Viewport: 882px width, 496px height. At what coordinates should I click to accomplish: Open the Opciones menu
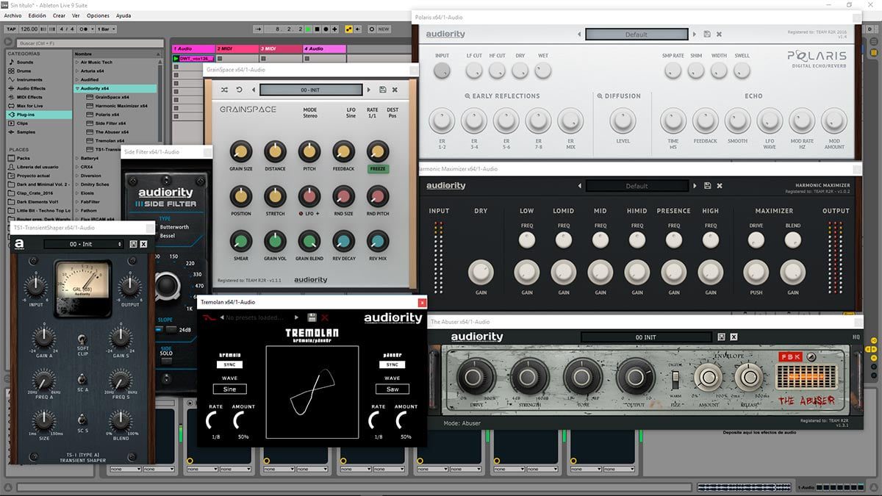[98, 15]
